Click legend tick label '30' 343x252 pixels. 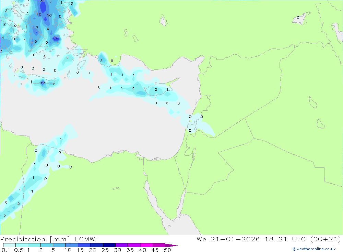pos(118,250)
